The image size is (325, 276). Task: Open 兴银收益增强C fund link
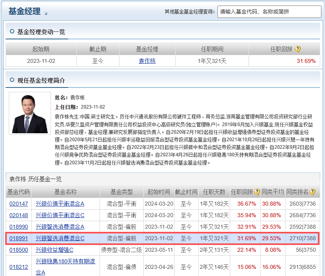coord(54,250)
